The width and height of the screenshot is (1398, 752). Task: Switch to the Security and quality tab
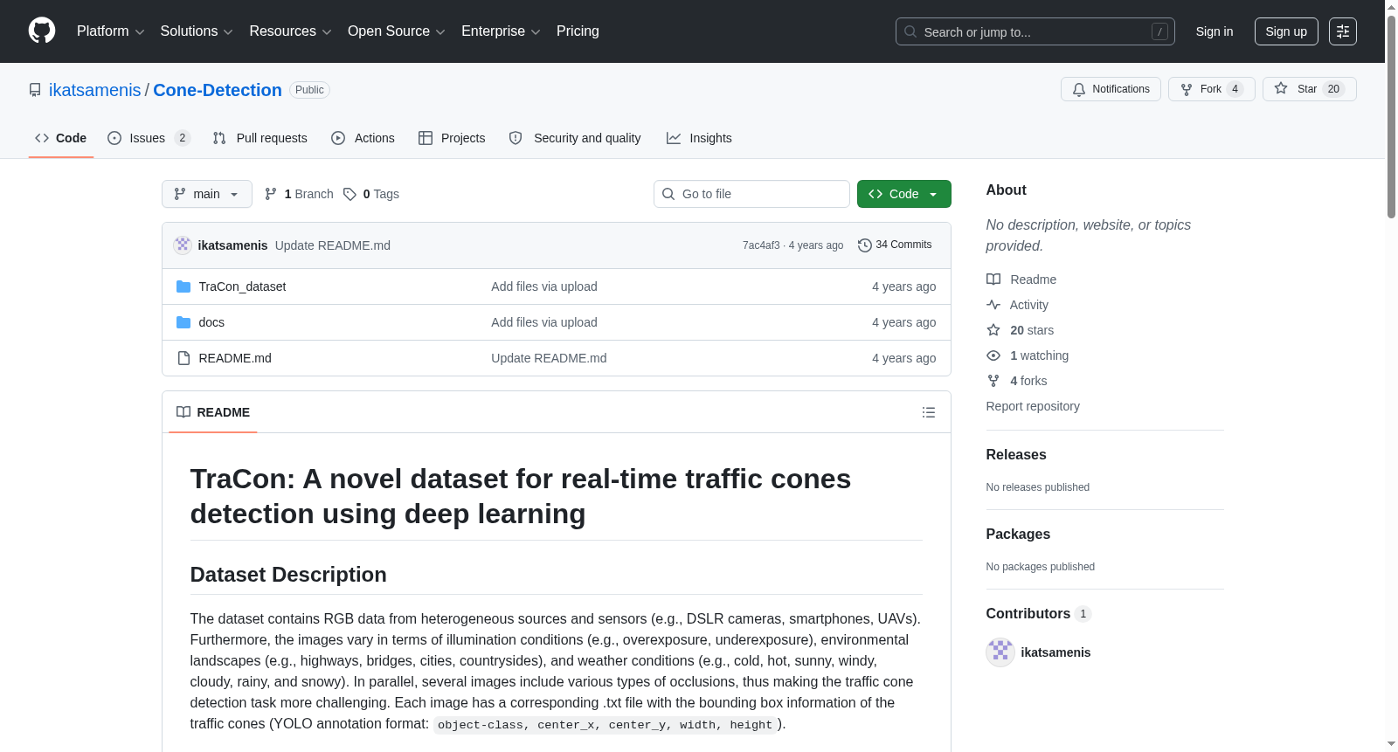[x=575, y=138]
